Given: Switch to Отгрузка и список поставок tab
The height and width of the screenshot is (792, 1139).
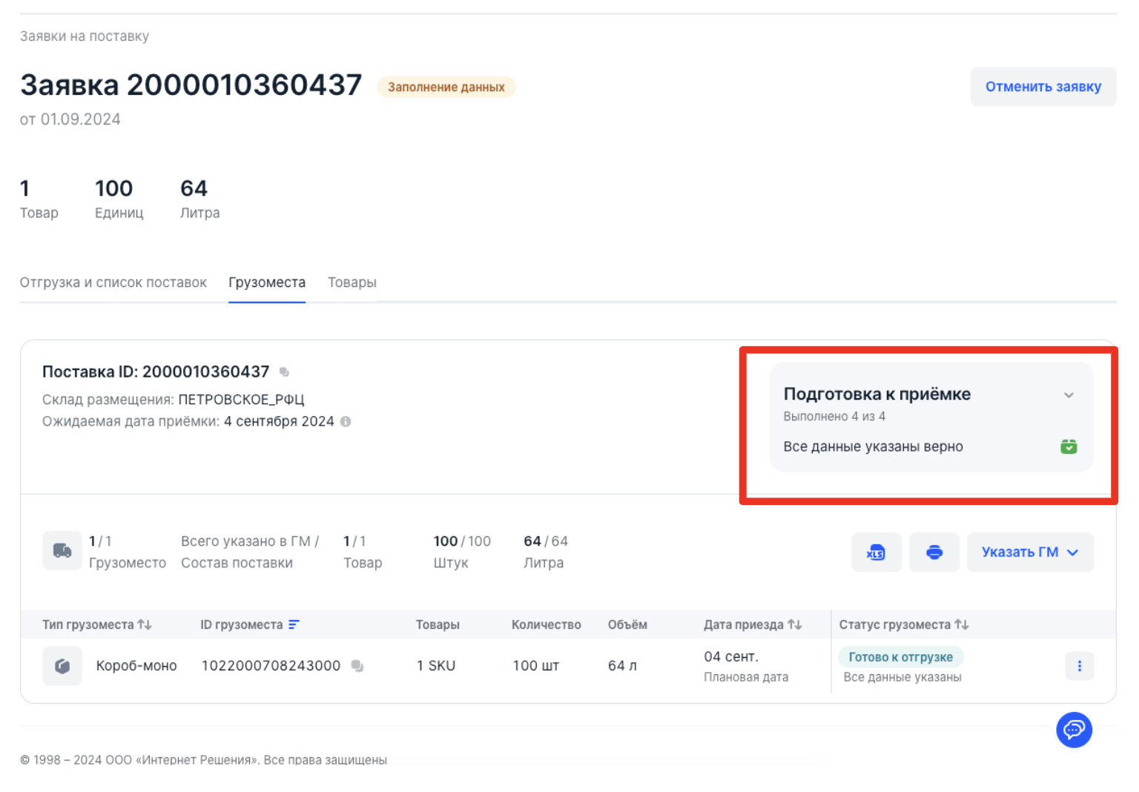Looking at the screenshot, I should click(x=113, y=283).
